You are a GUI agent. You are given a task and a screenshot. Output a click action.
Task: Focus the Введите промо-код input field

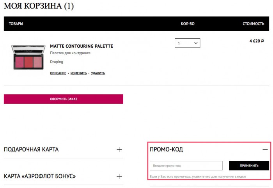tap(186, 165)
